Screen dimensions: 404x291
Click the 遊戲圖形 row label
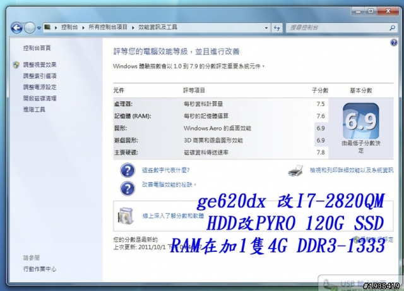126,140
